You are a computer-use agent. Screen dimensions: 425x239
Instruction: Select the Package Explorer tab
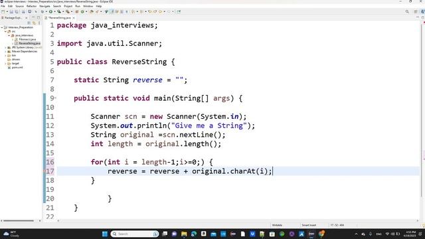click(13, 18)
